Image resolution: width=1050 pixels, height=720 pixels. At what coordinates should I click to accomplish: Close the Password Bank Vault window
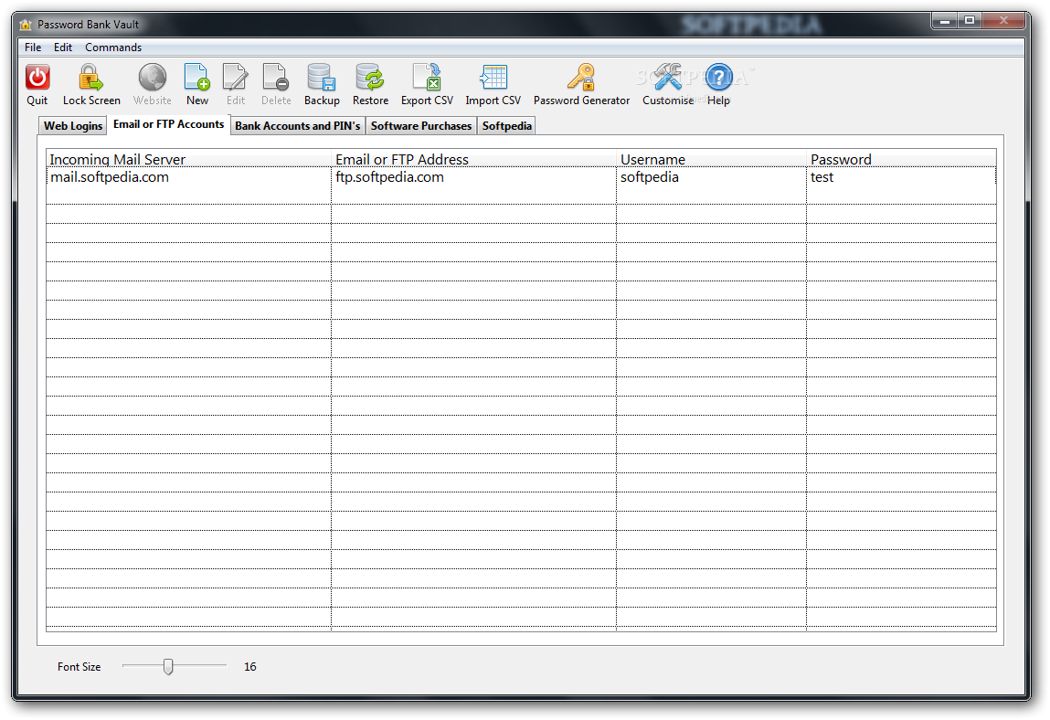point(1003,21)
